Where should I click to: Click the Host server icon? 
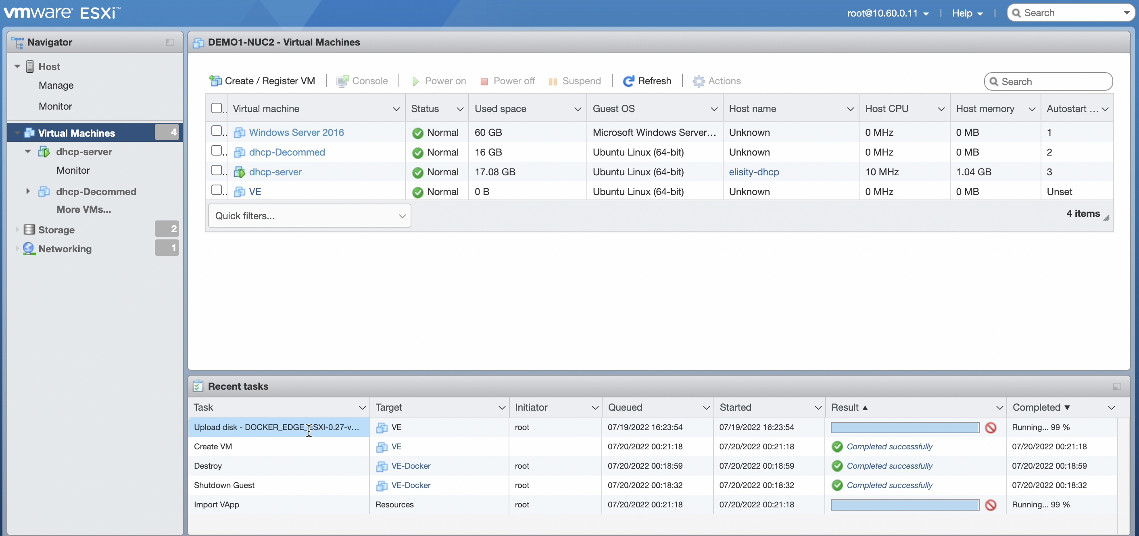(29, 67)
